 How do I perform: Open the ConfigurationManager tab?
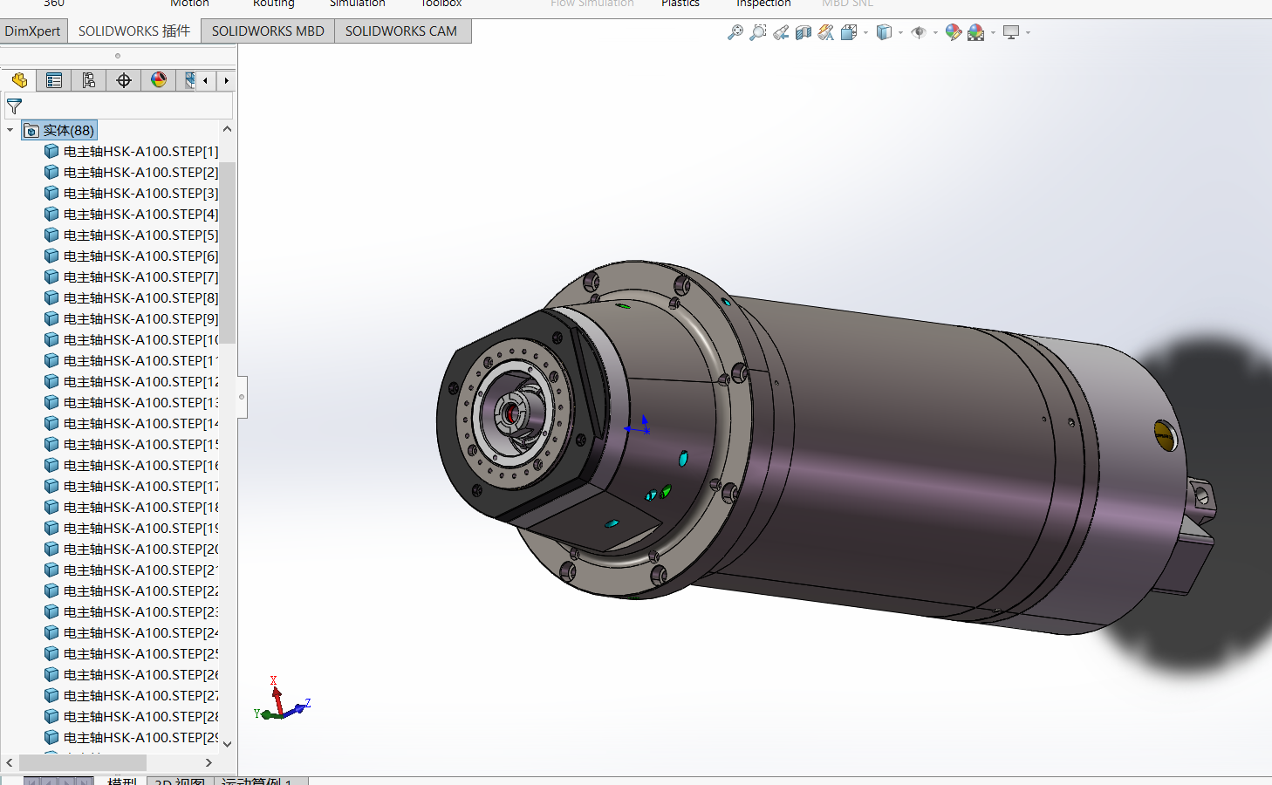click(88, 79)
